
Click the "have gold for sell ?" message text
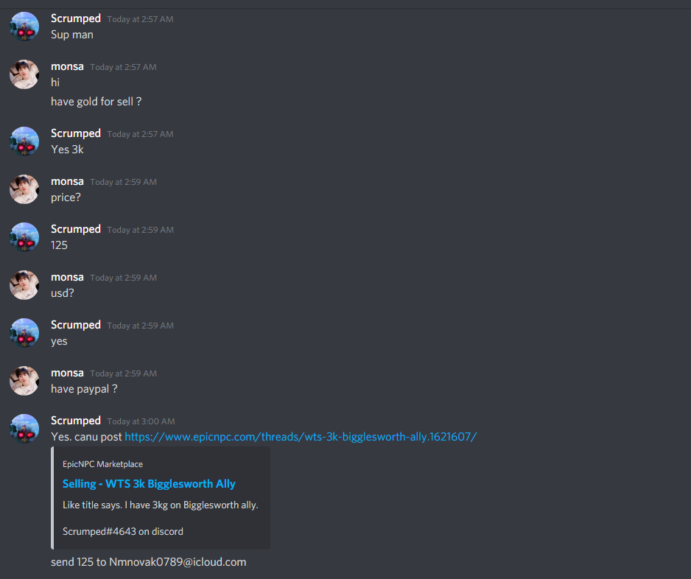click(x=96, y=102)
